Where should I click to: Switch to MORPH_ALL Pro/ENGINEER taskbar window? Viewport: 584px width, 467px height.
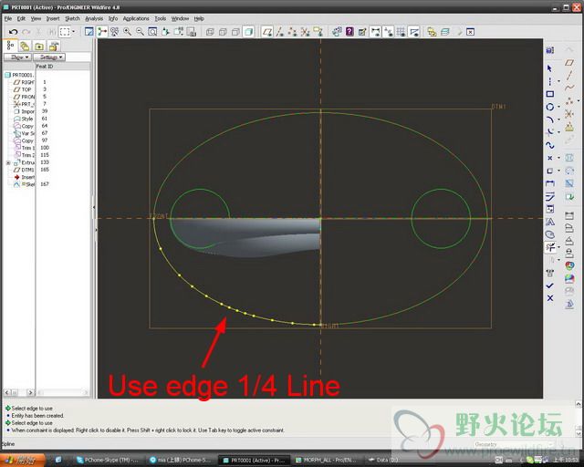tap(325, 461)
